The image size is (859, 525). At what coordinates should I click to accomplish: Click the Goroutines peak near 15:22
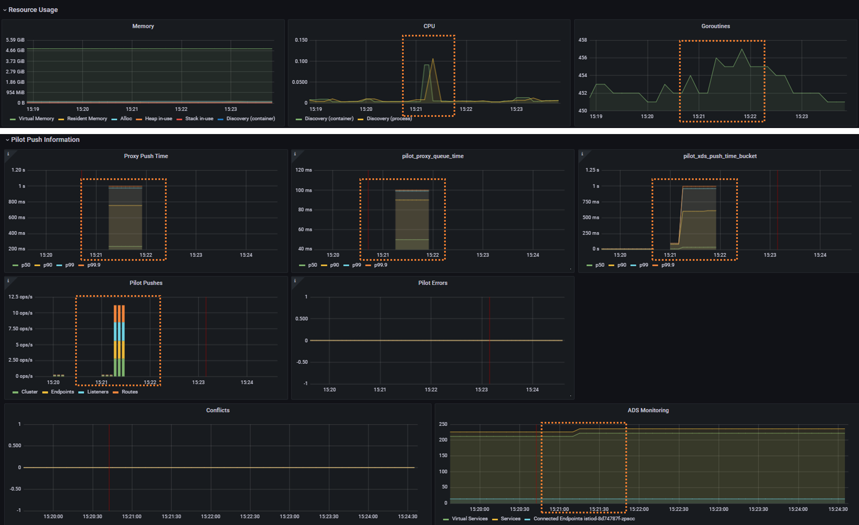coord(742,49)
